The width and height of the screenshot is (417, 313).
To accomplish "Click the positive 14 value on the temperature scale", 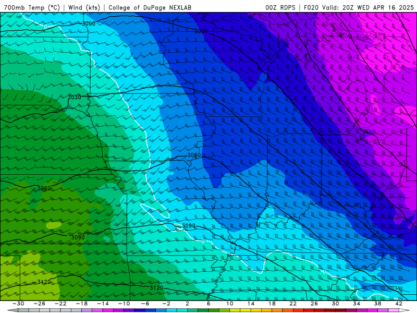I will click(x=251, y=304).
